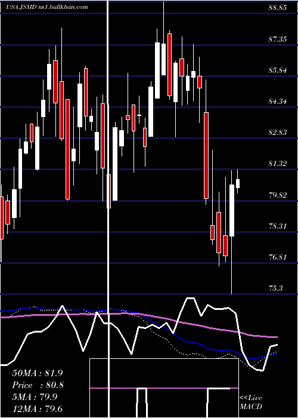Click the '12MA : 79.6' readout

pos(38,408)
